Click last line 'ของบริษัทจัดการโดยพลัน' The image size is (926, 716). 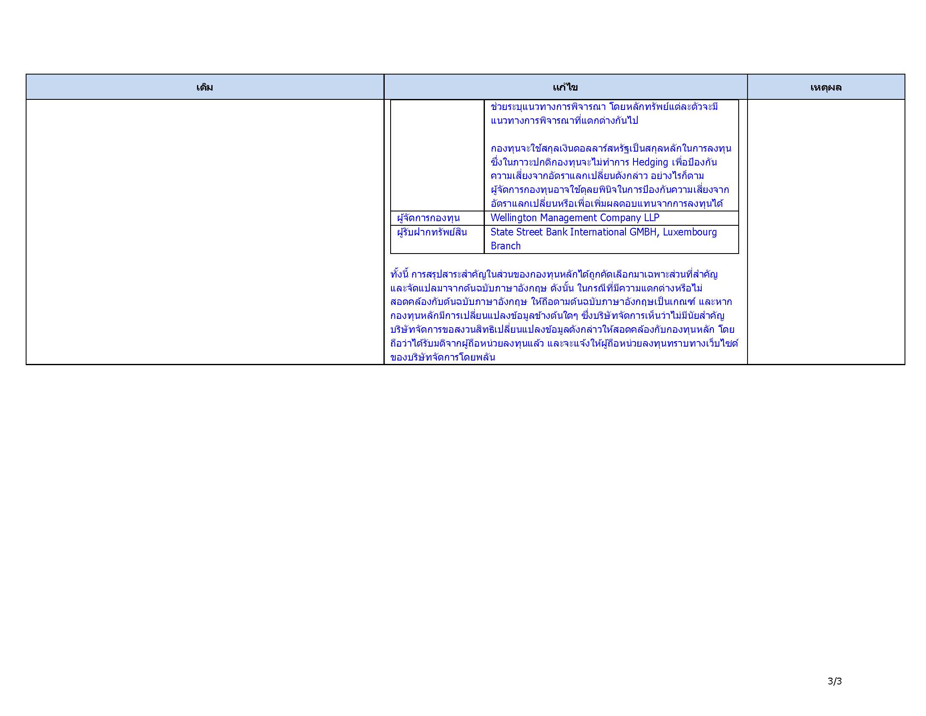443,357
